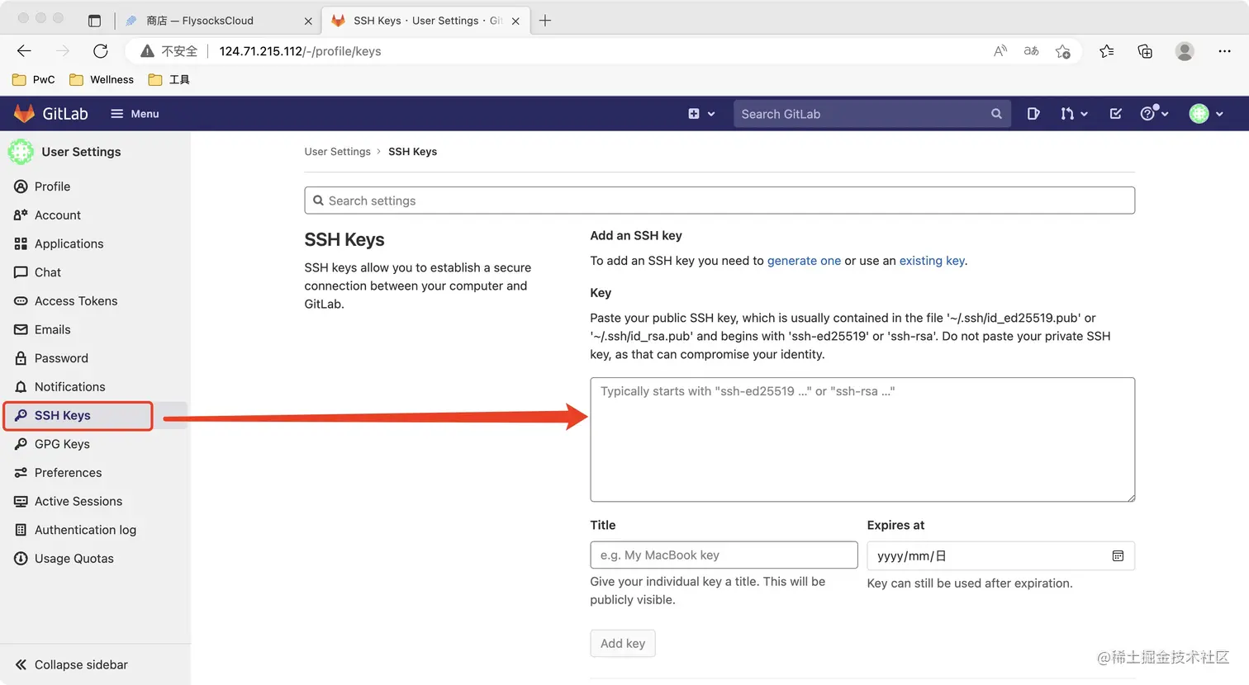Open the Help question mark dropdown

click(x=1154, y=114)
